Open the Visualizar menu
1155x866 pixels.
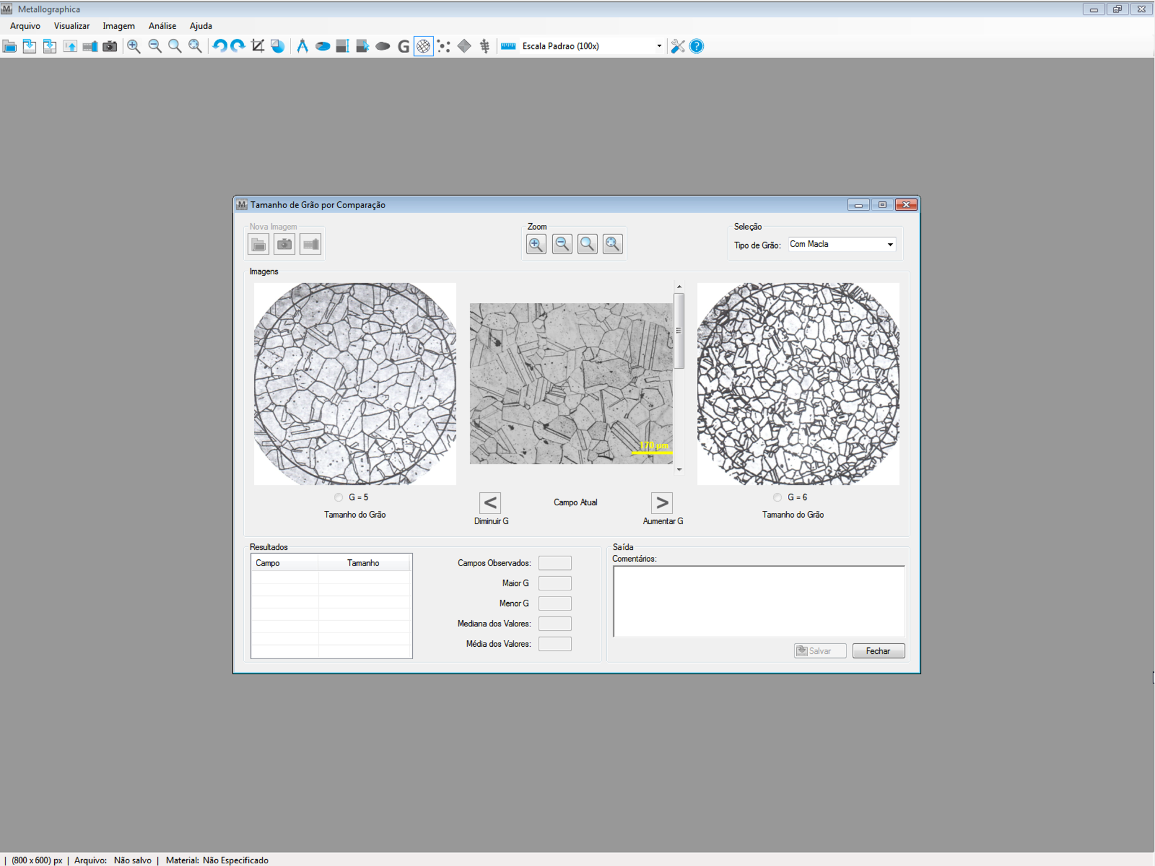(72, 26)
